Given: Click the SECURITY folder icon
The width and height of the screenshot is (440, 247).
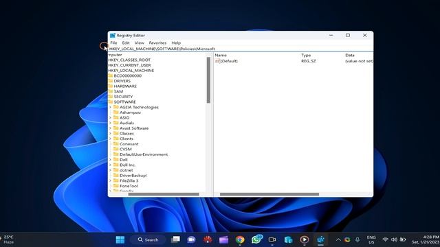Looking at the screenshot, I should coord(110,97).
